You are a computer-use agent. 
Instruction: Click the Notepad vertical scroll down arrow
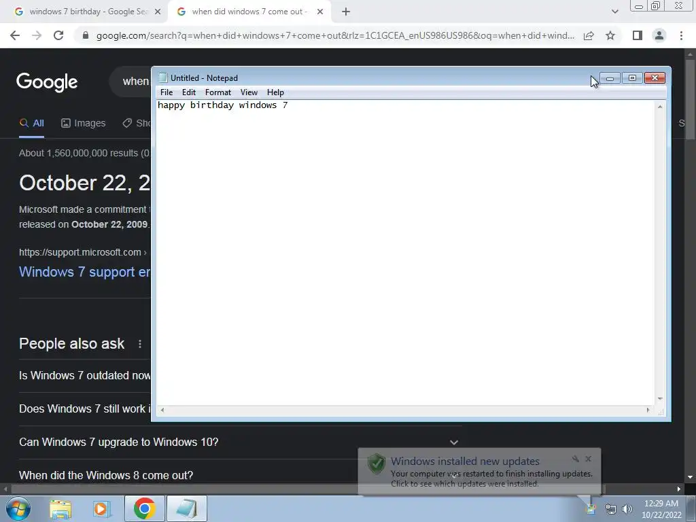click(x=660, y=398)
